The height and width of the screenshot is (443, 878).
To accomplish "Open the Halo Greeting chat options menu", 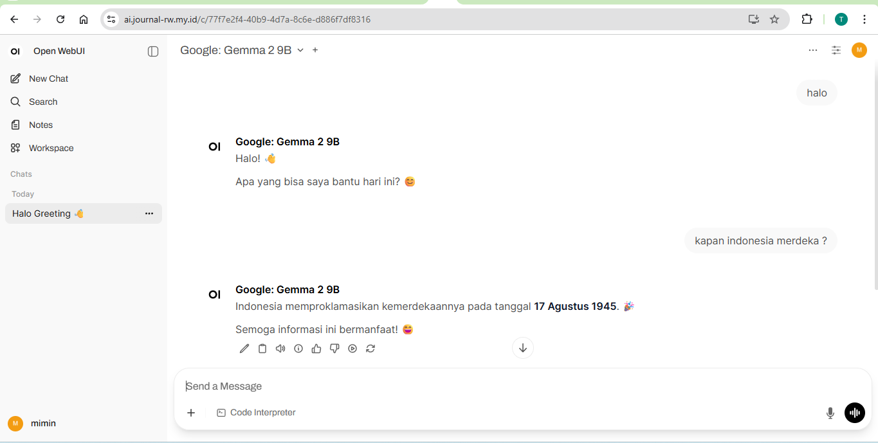I will 149,213.
